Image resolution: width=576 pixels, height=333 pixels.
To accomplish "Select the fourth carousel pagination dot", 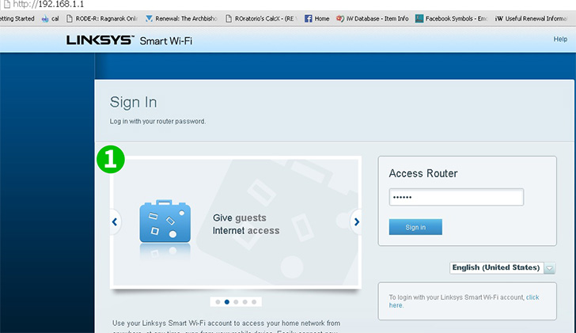I will click(x=244, y=302).
